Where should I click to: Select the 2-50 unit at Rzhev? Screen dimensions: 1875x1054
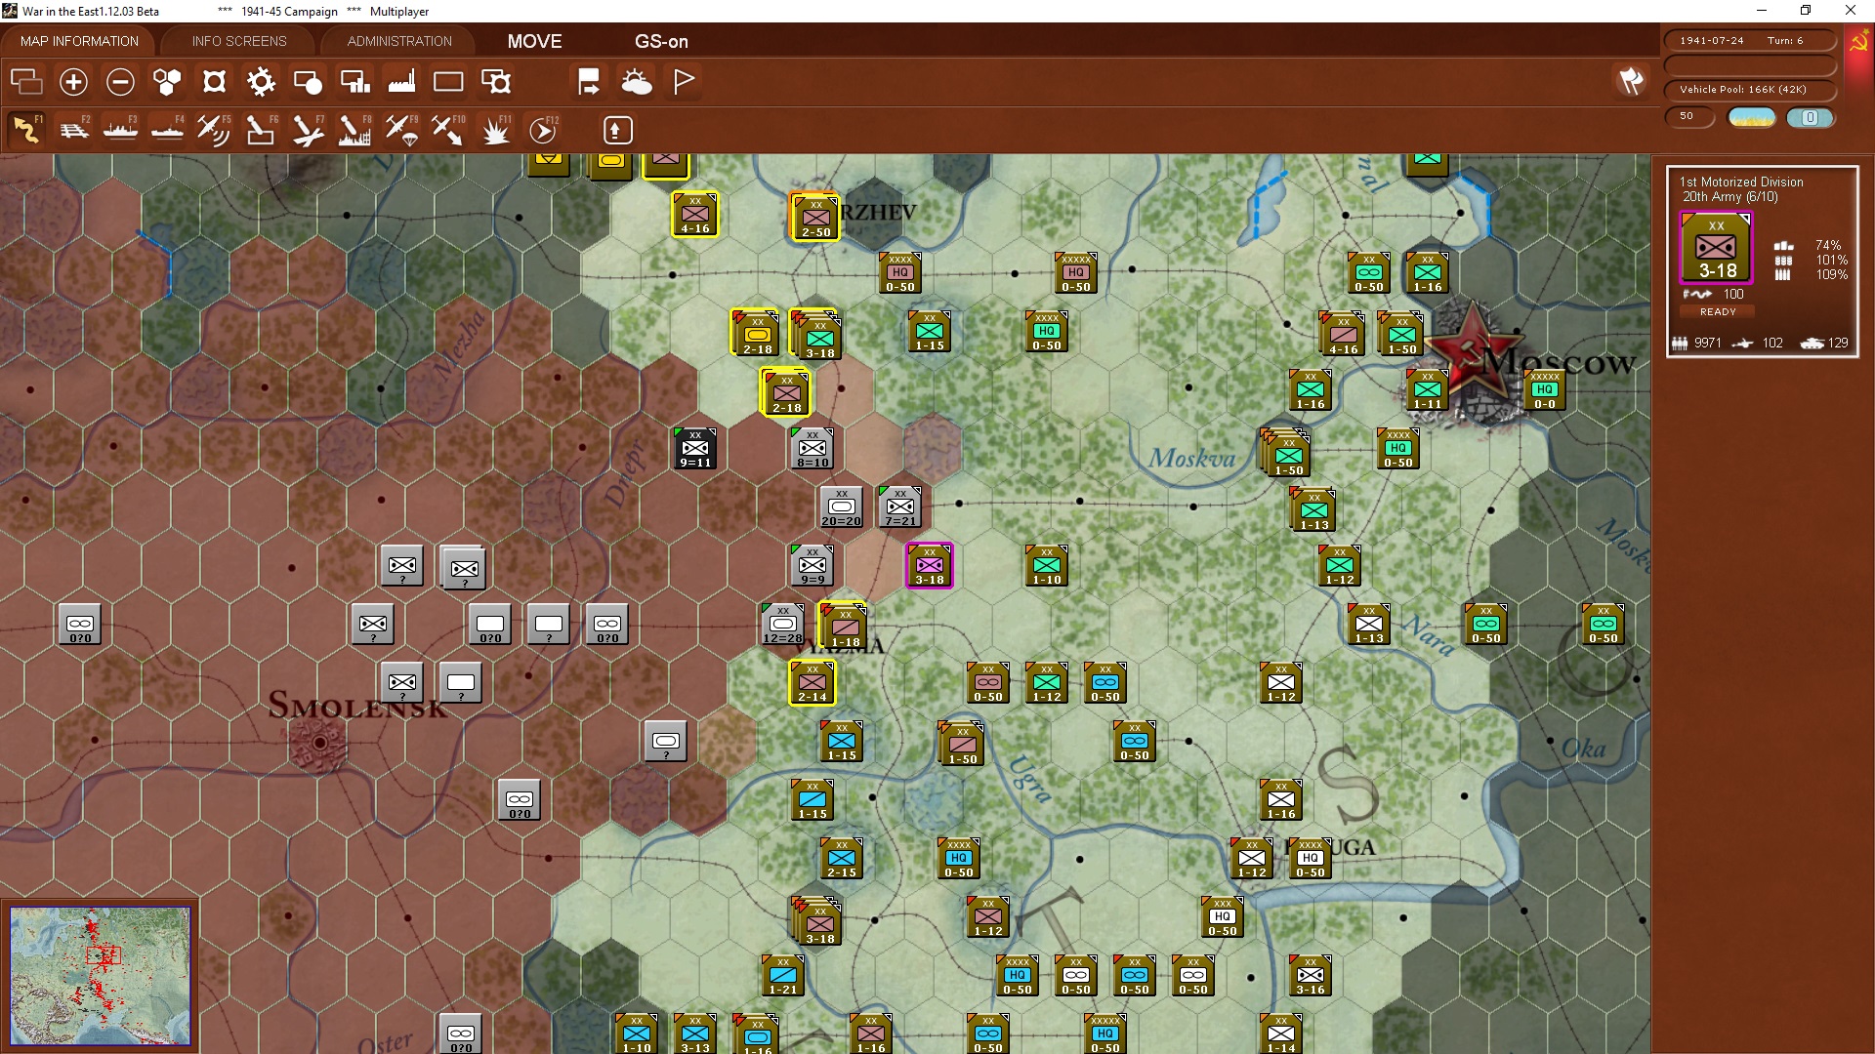coord(815,218)
